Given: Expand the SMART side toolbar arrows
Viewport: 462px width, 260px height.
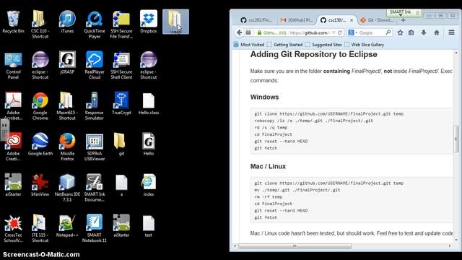Looking at the screenshot, I should (x=4, y=125).
